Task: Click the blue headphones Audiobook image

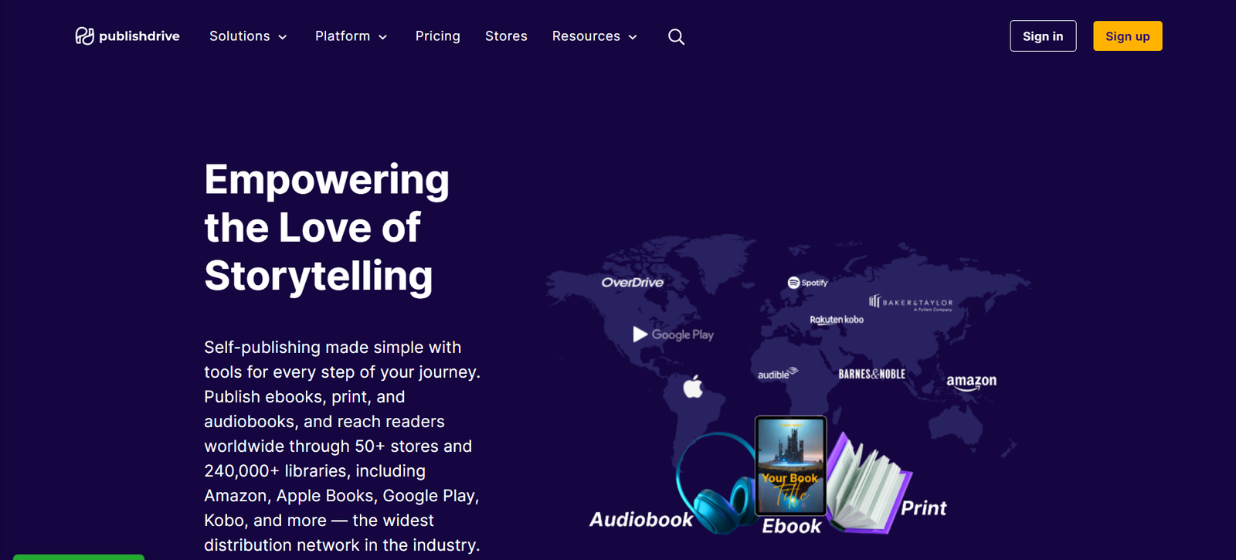Action: [x=715, y=483]
